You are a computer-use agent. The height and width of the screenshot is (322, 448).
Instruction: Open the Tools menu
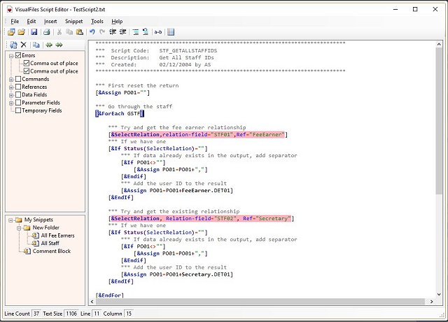pos(97,22)
